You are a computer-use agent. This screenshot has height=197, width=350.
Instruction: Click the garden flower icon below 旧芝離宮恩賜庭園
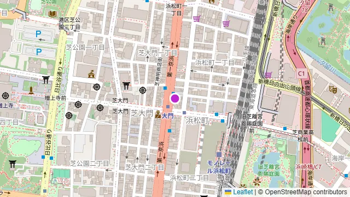(x=256, y=182)
